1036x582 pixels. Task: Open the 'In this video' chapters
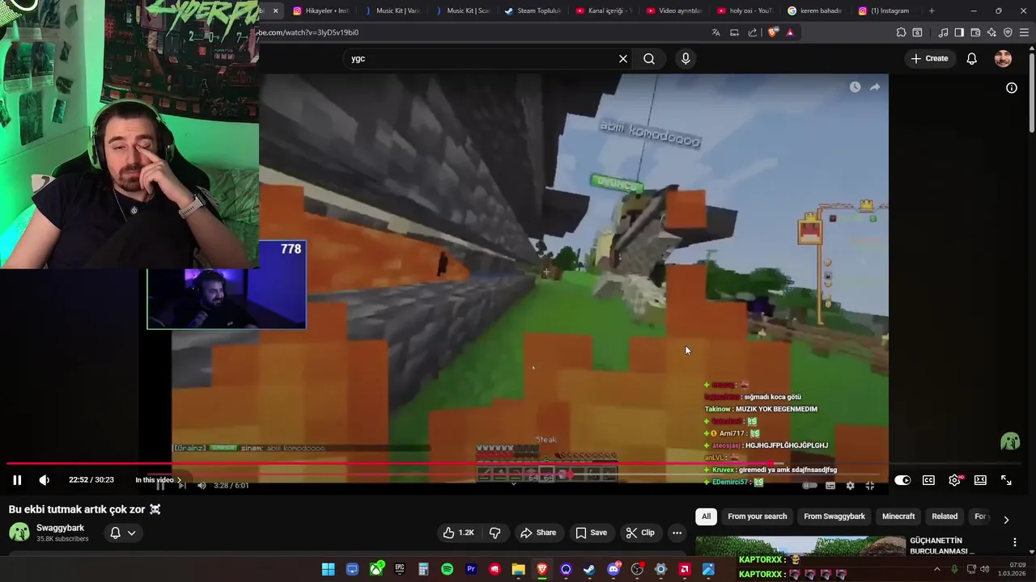[158, 480]
